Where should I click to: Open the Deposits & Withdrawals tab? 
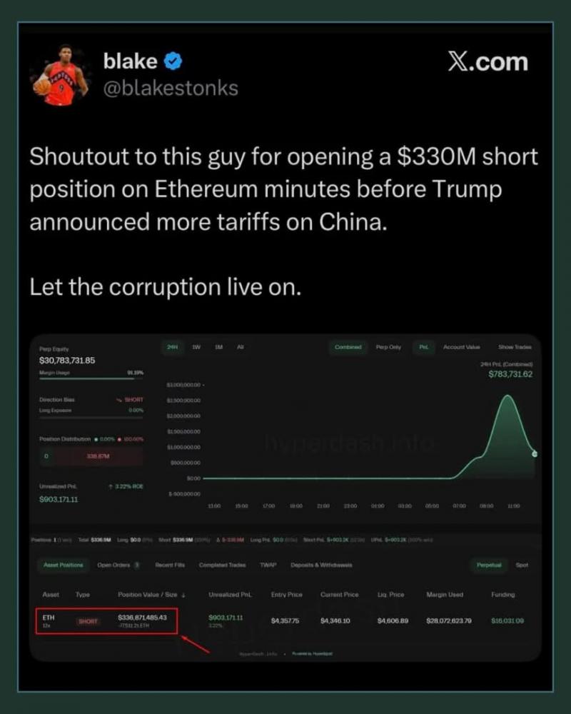(321, 565)
